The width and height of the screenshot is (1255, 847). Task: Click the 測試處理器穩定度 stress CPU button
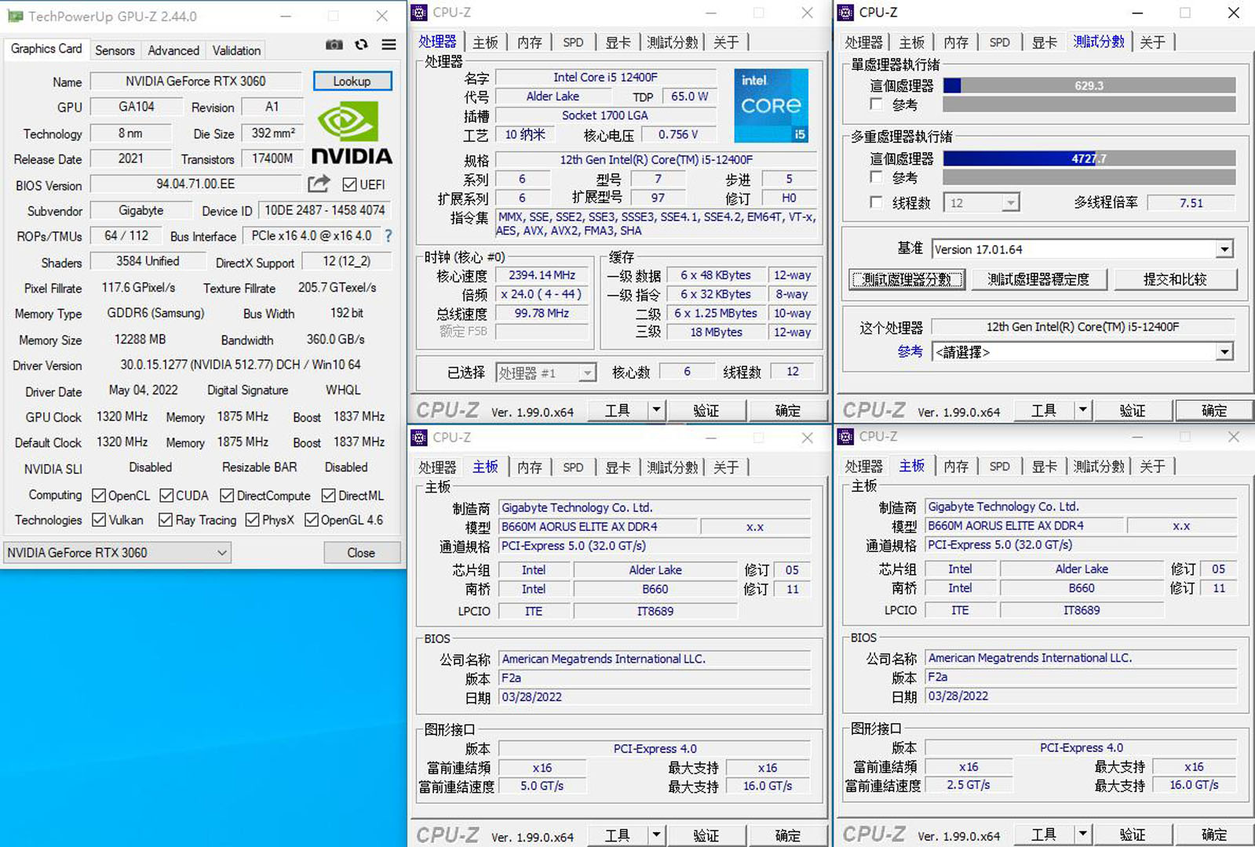pos(1039,279)
